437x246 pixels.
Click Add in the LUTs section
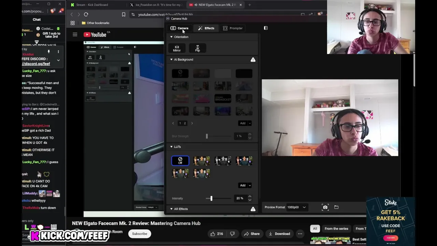243,186
